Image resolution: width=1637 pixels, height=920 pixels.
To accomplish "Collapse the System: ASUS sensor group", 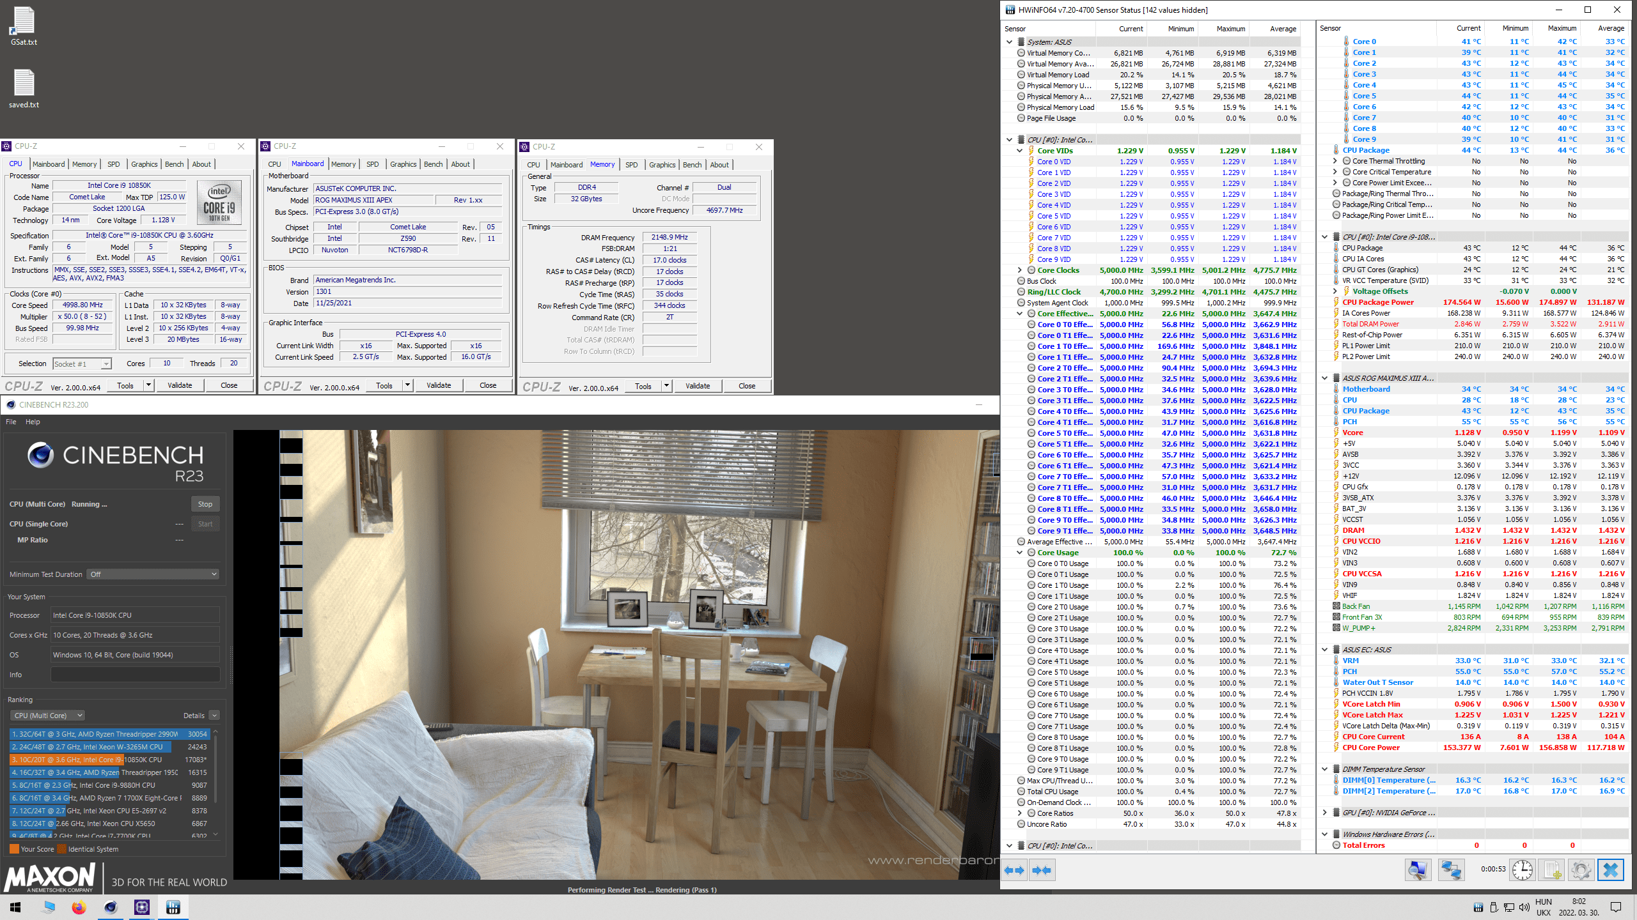I will pos(1010,42).
